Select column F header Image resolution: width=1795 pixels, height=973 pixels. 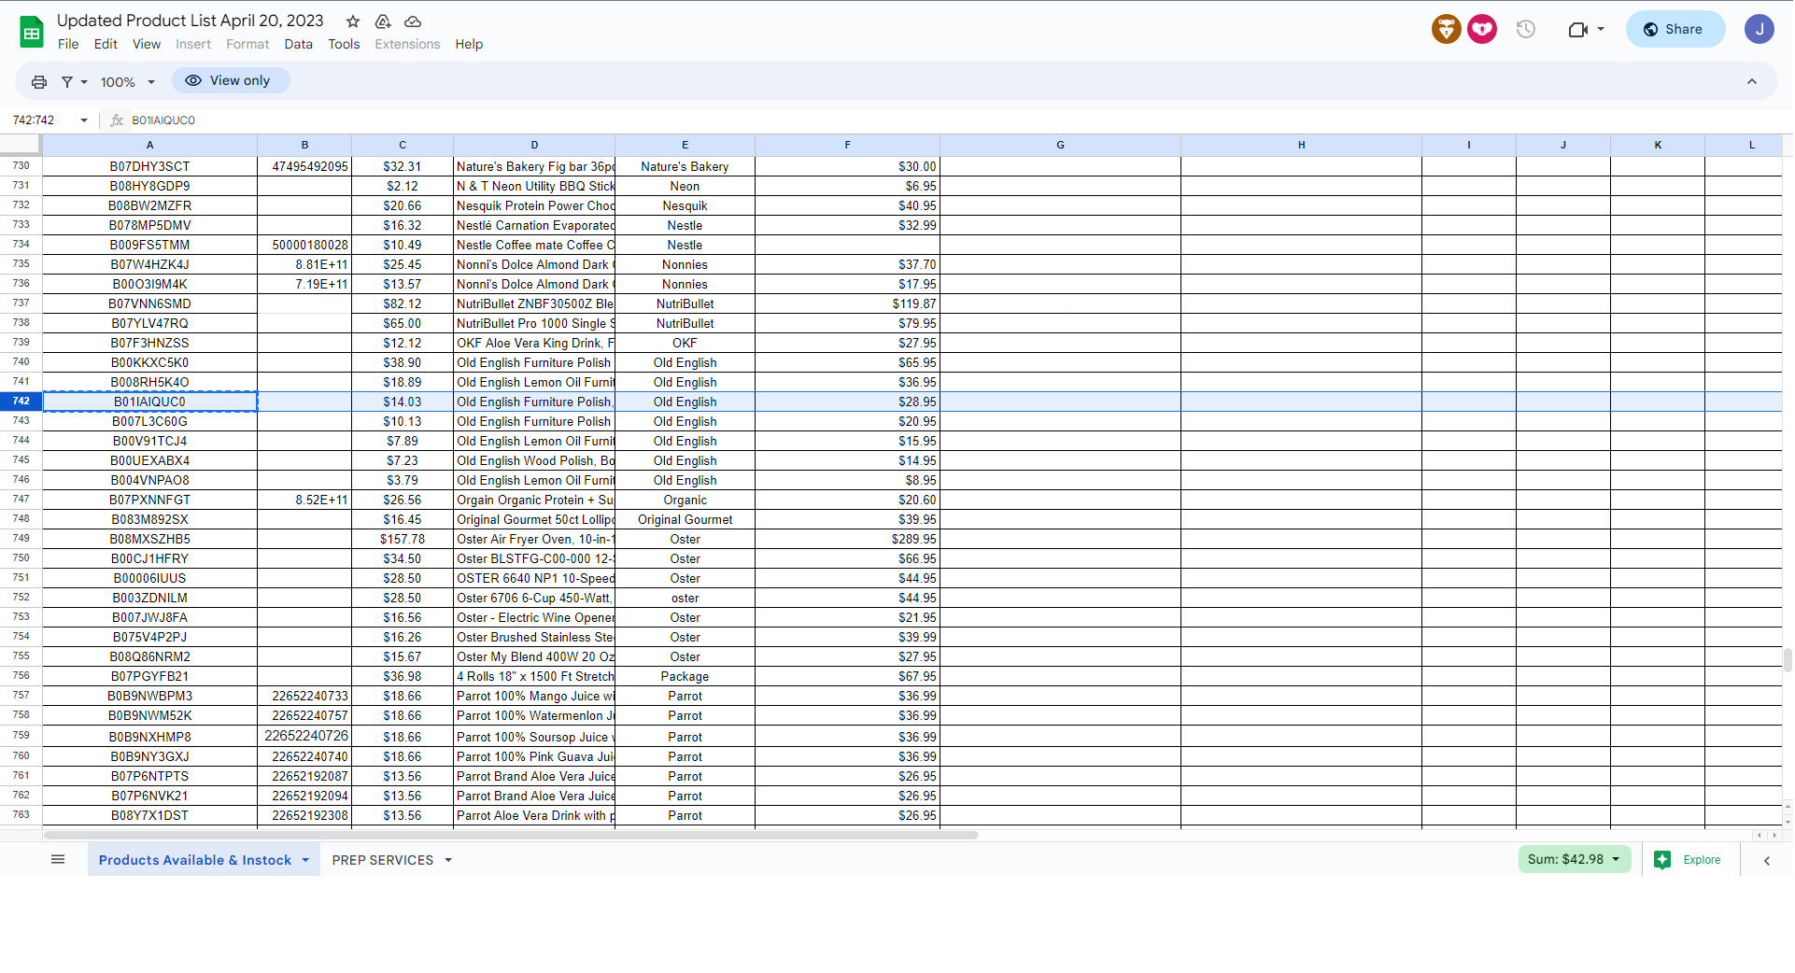point(847,145)
